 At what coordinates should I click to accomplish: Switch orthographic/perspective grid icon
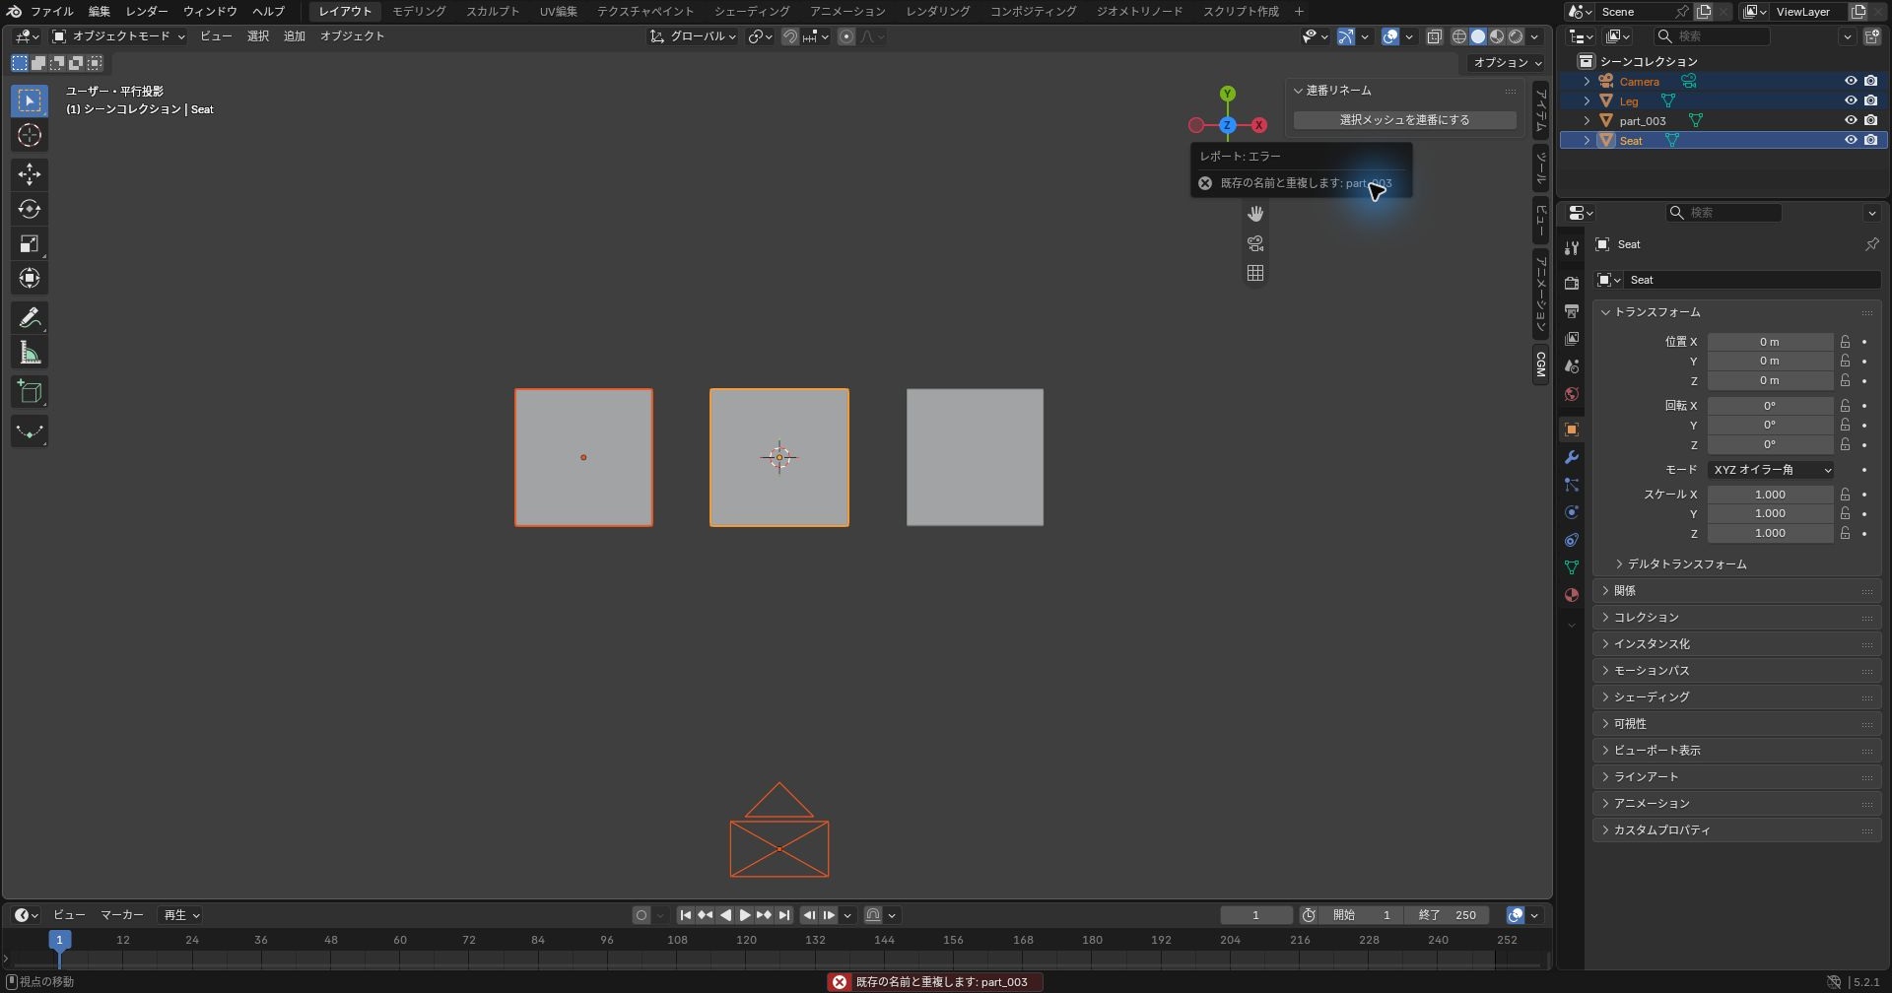point(1255,273)
